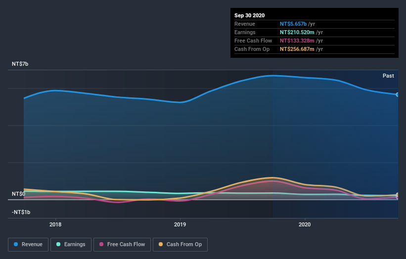Click the pink Free Cash Flow legend dot

point(101,244)
